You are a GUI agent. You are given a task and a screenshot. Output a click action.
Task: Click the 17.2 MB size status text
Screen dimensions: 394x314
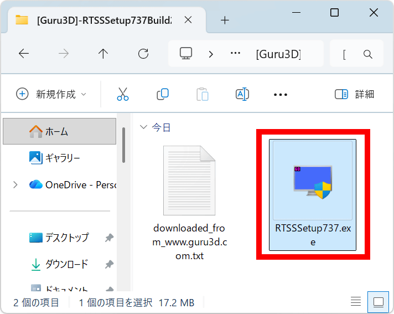tap(177, 303)
